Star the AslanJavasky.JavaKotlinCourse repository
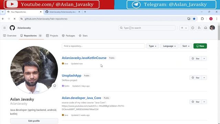 click(x=196, y=59)
